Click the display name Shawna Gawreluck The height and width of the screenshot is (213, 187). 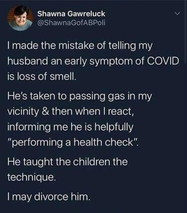coord(71,14)
